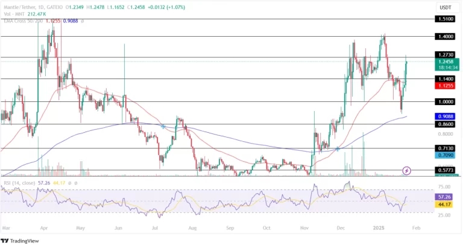The image size is (463, 245).
Task: Click the TradingView logo
Action: pos(20,241)
